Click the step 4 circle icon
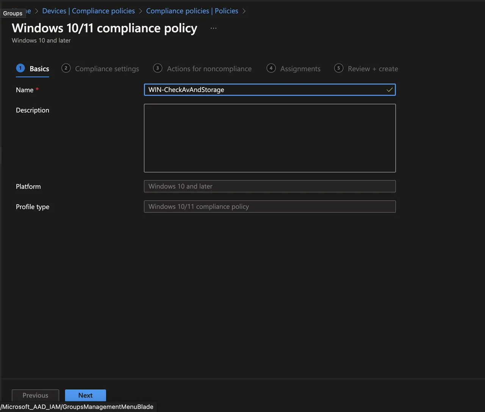 point(271,68)
